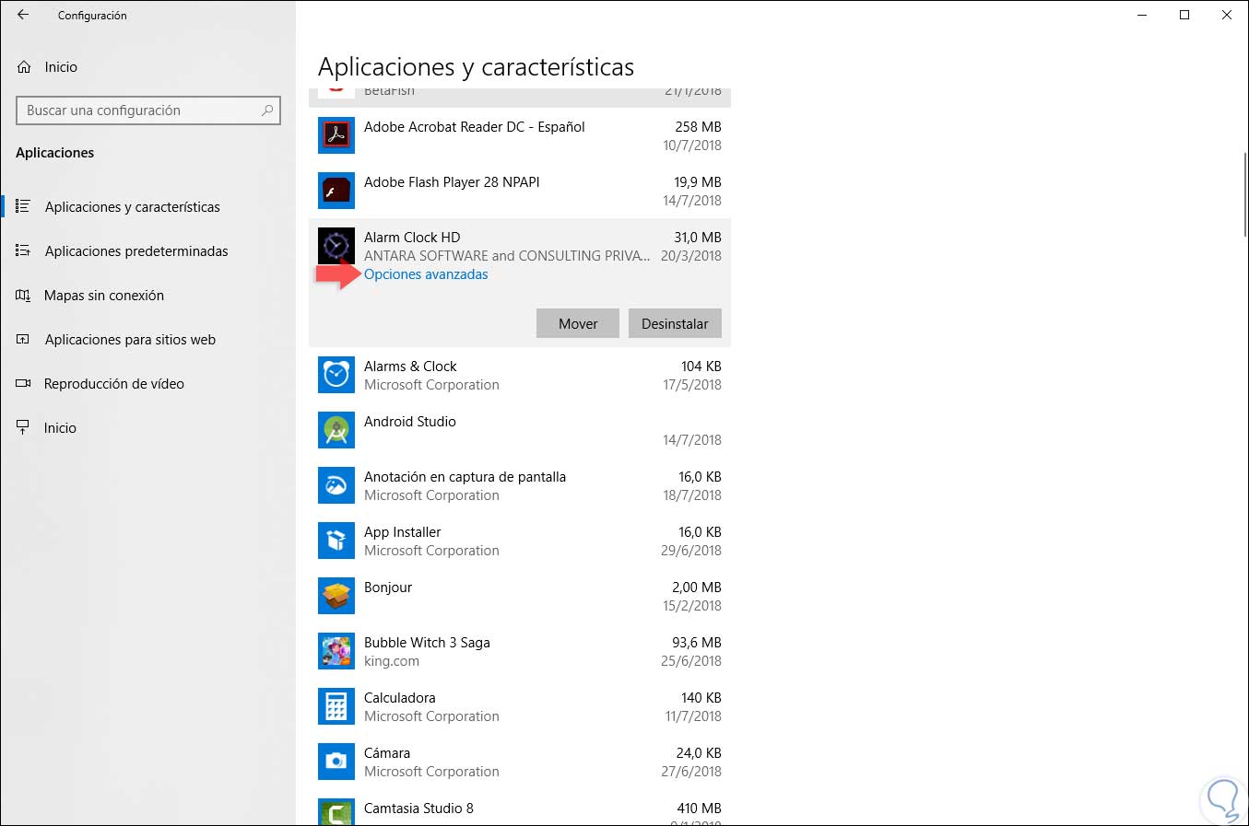The image size is (1249, 826).
Task: Click the Camtasia Studio 8 icon
Action: pos(336,812)
